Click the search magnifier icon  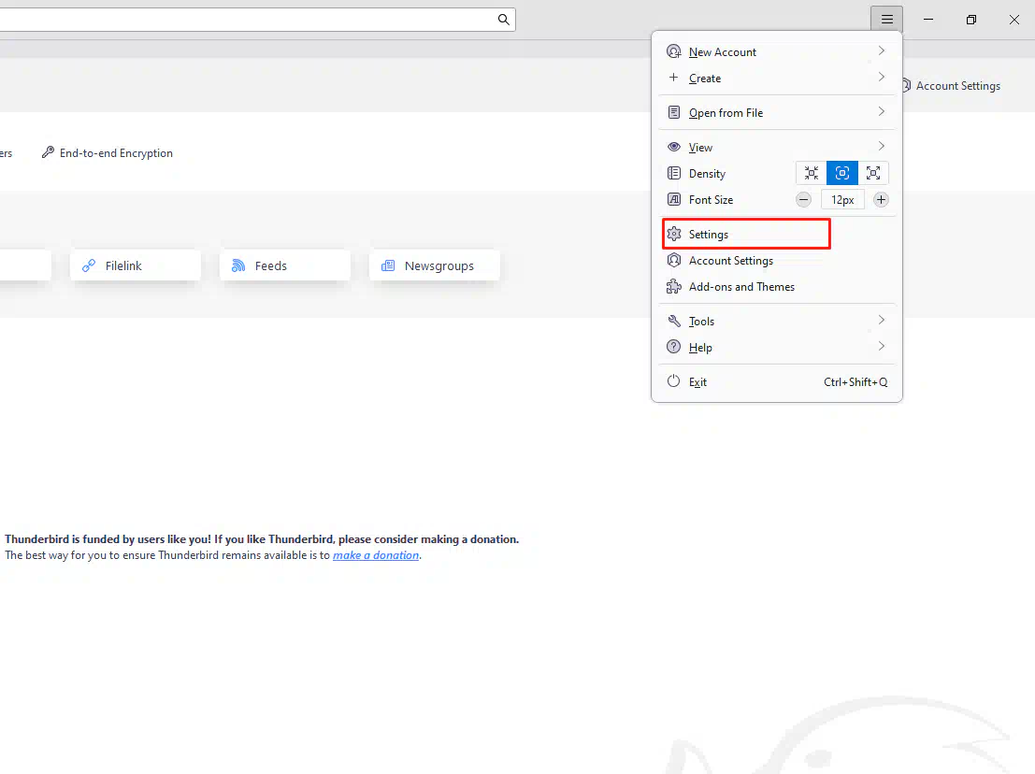(504, 19)
